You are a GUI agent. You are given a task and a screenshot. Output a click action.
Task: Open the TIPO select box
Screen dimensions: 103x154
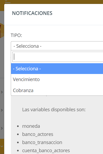[x=57, y=46]
